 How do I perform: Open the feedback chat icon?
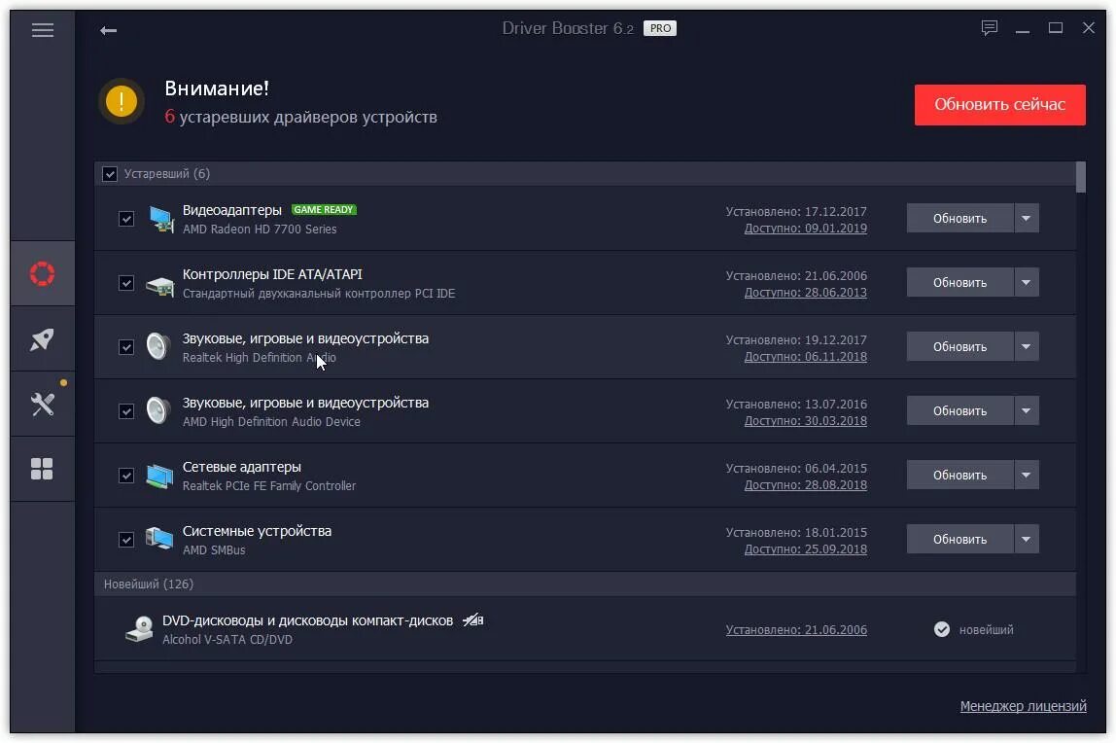pos(990,28)
